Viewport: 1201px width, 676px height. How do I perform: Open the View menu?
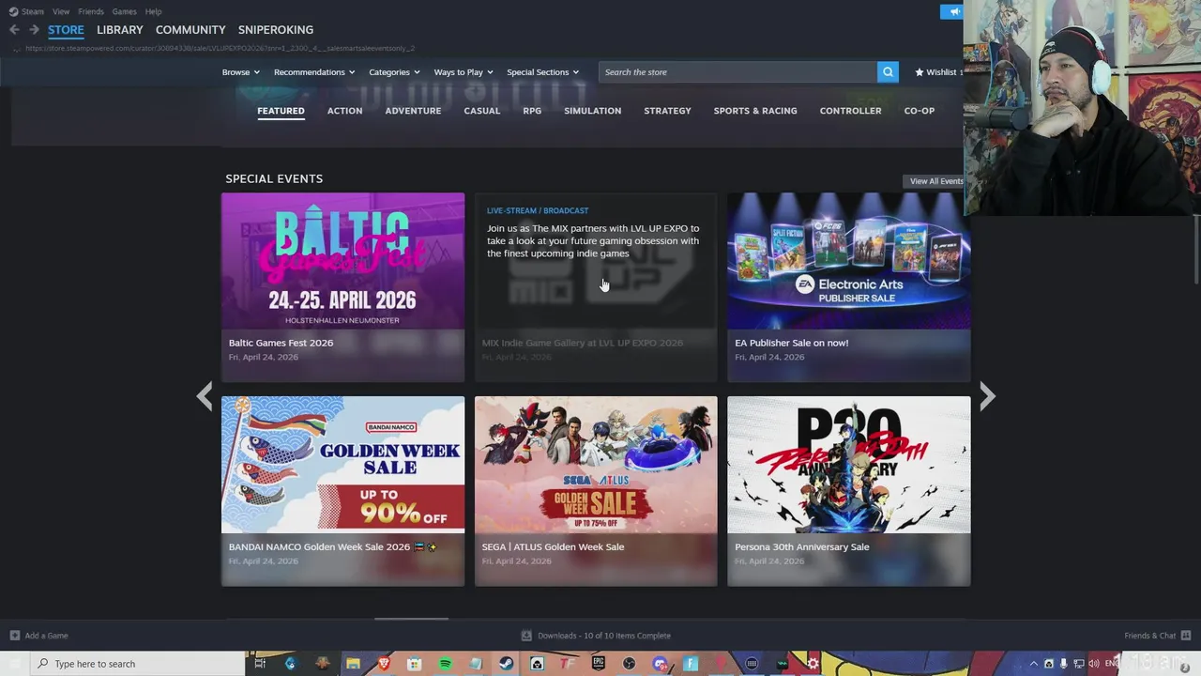tap(61, 11)
